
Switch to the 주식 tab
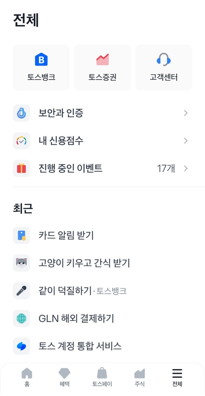[x=140, y=377]
